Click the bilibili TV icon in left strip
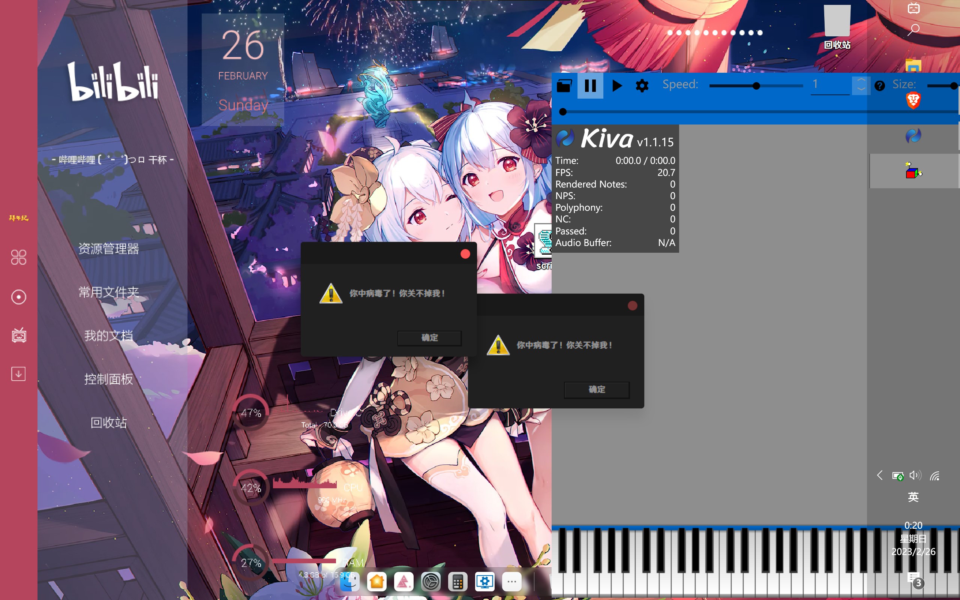 [x=19, y=335]
